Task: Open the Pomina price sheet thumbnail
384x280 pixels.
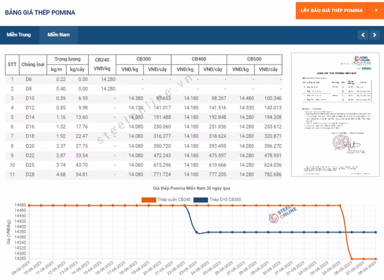Action: click(335, 114)
